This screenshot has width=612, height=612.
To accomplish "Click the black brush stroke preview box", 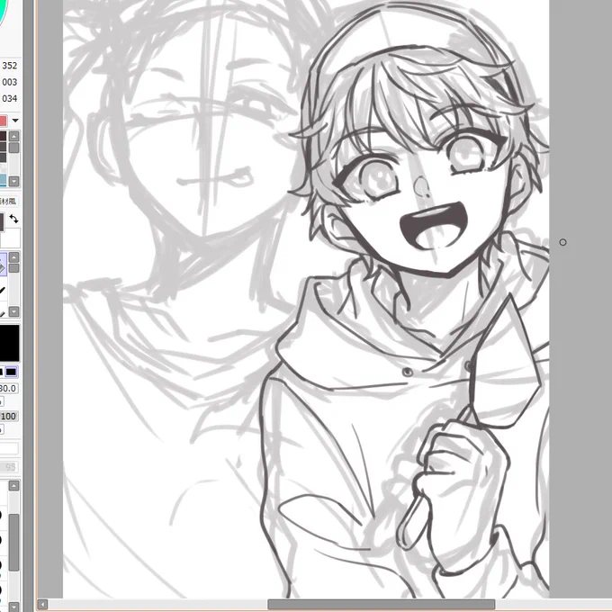I will (x=9, y=343).
